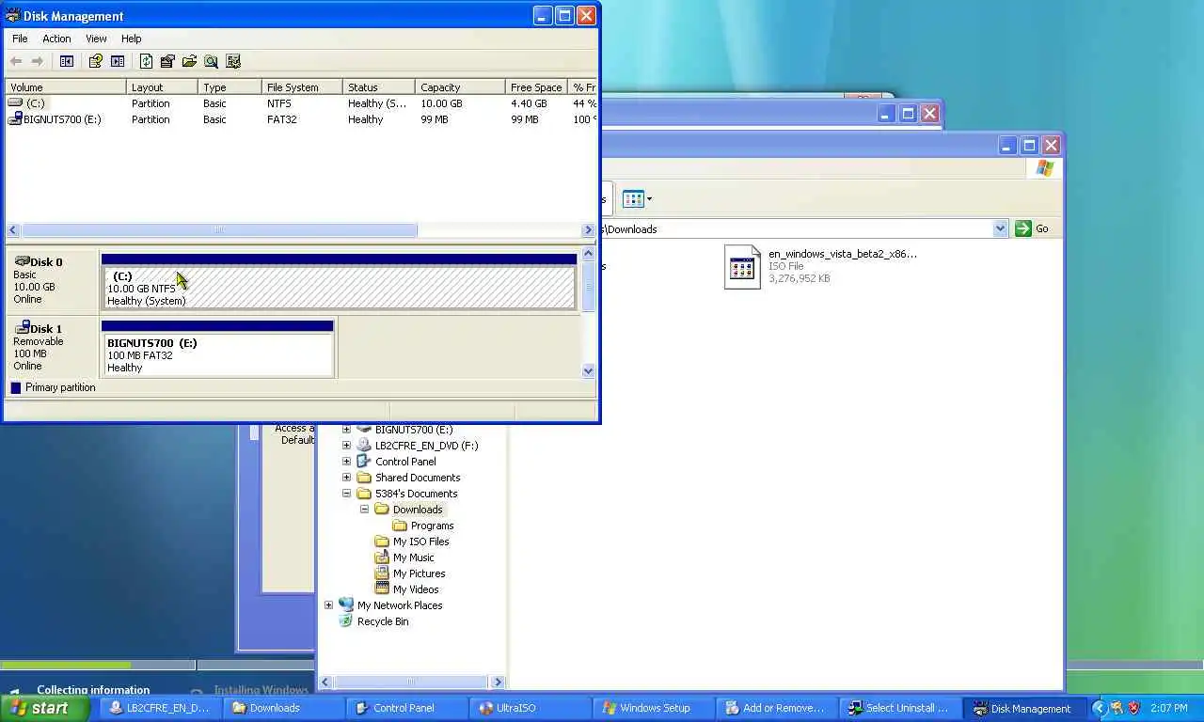Click the last toolbar icon with checklist
Viewport: 1204px width, 722px height.
(233, 61)
